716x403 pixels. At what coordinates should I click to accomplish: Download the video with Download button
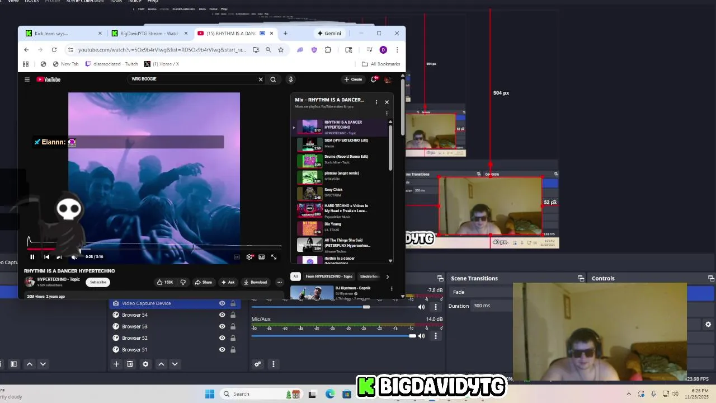coord(255,282)
